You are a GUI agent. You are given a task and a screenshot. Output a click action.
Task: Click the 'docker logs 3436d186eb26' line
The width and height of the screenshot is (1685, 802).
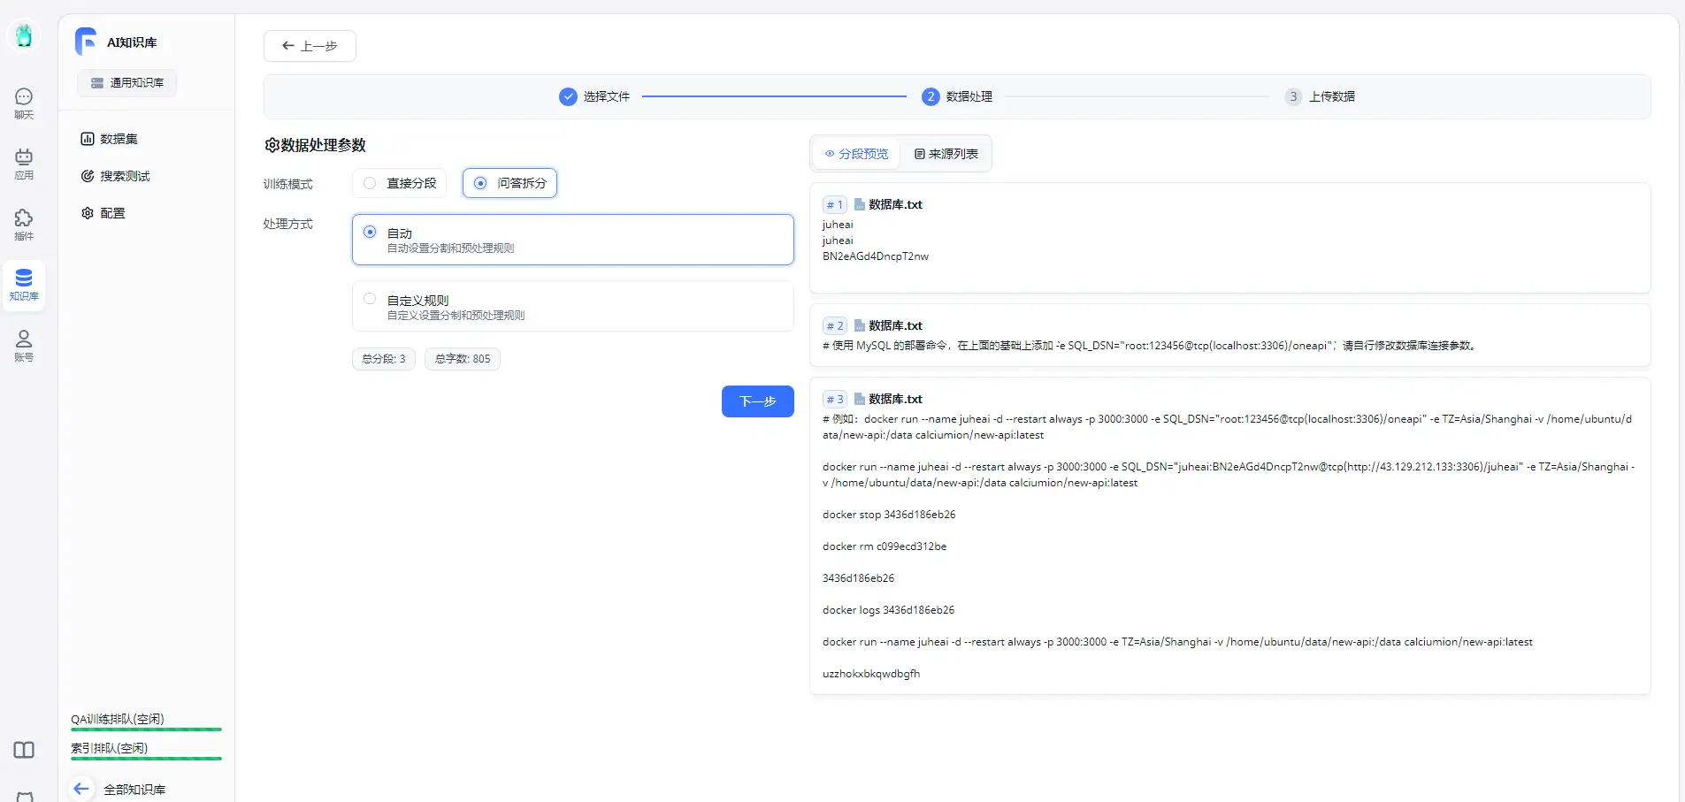click(888, 610)
